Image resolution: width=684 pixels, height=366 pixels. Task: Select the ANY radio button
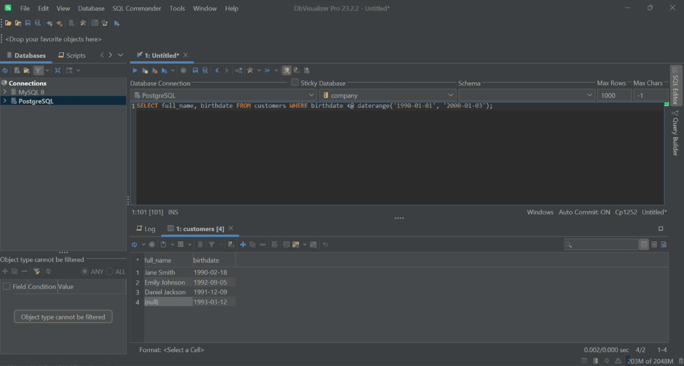pos(85,271)
